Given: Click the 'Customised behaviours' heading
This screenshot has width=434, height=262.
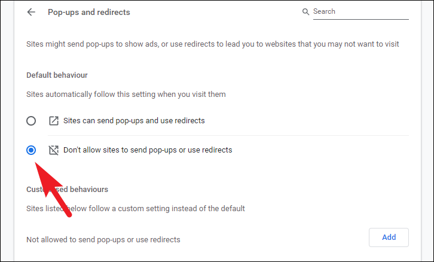Looking at the screenshot, I should (68, 190).
